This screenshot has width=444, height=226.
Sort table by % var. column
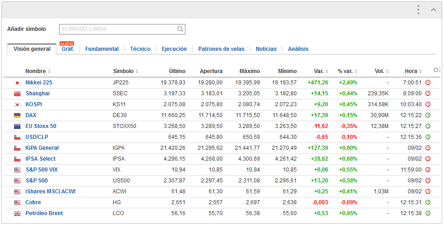tap(348, 71)
